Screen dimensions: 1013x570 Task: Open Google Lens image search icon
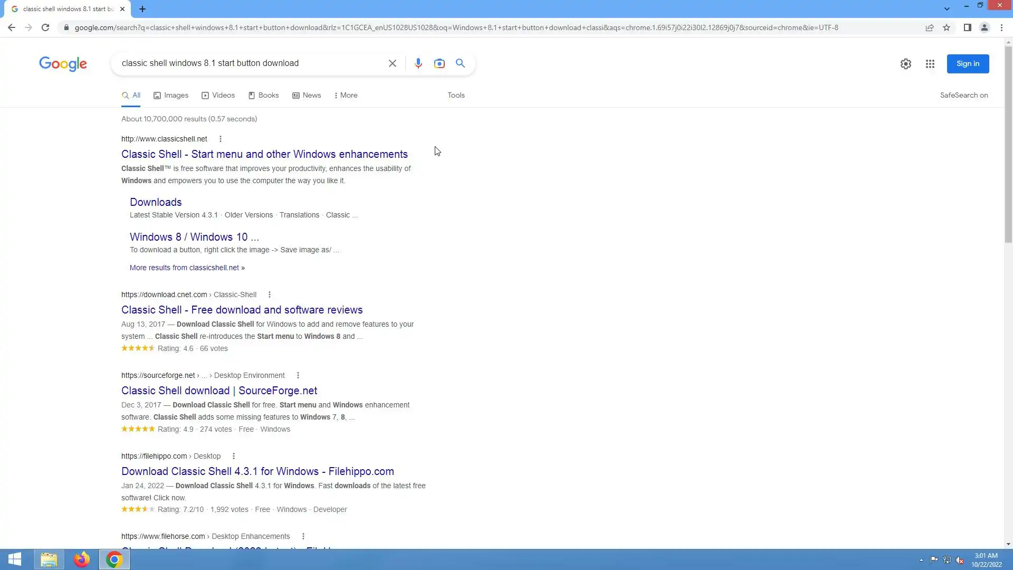pos(439,63)
